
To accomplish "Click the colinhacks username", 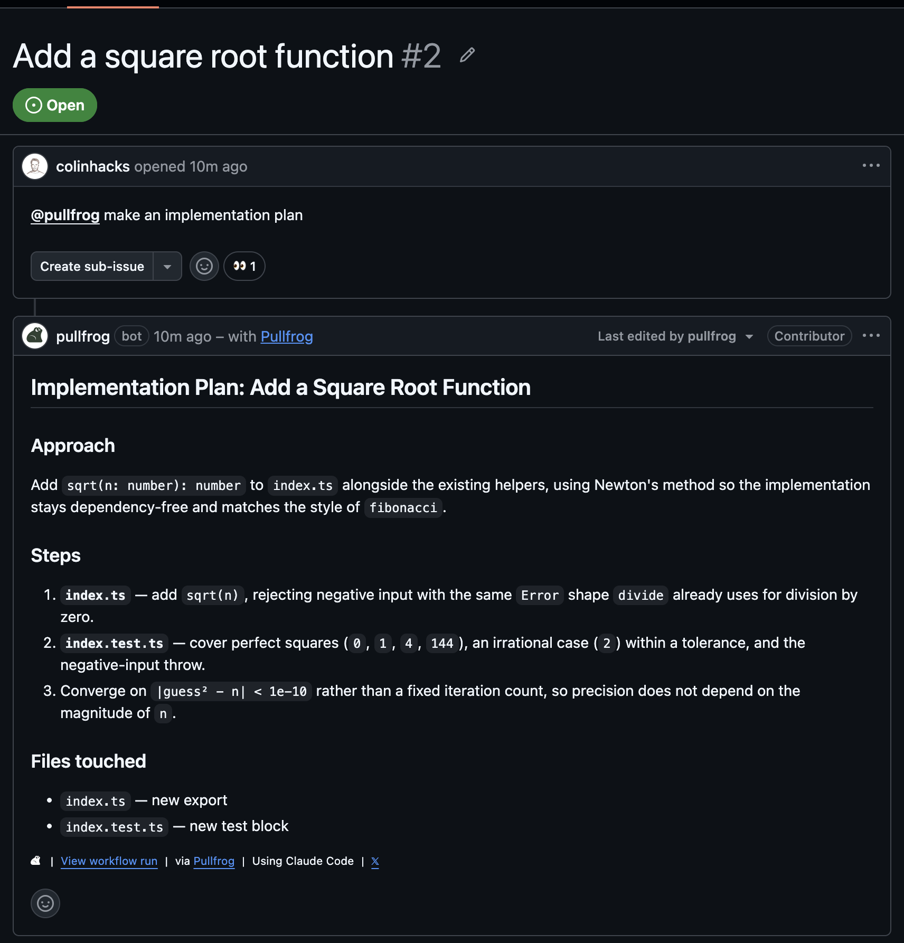I will [x=93, y=166].
